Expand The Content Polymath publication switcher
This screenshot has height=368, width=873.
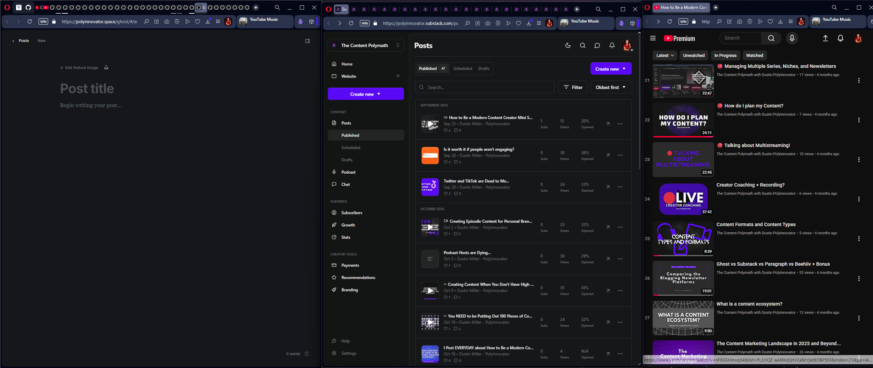tap(366, 45)
